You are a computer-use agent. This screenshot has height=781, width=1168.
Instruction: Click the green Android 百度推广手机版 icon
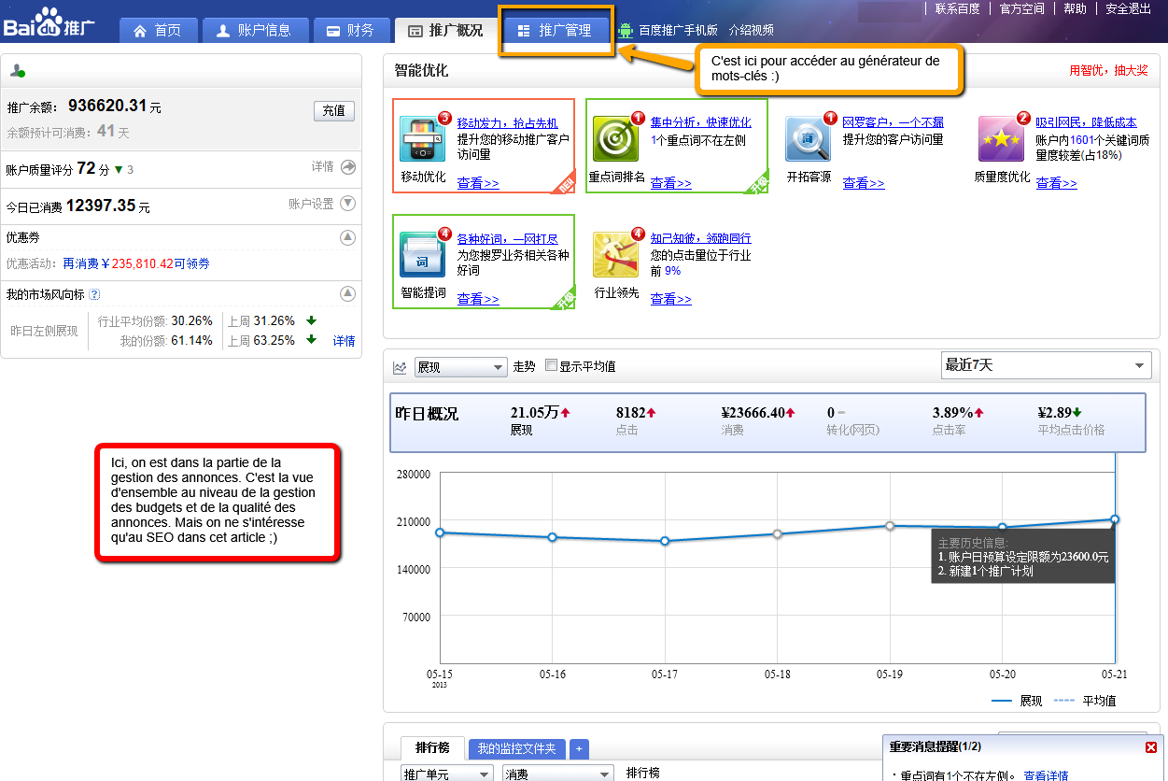(626, 30)
